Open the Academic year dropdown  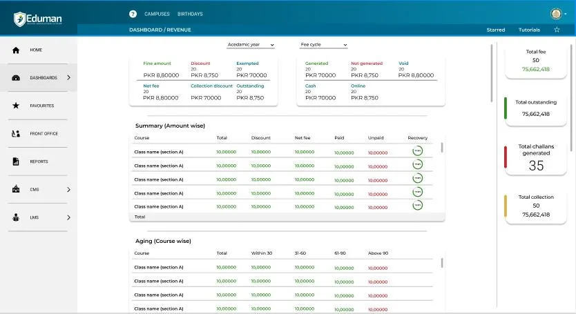(x=251, y=45)
